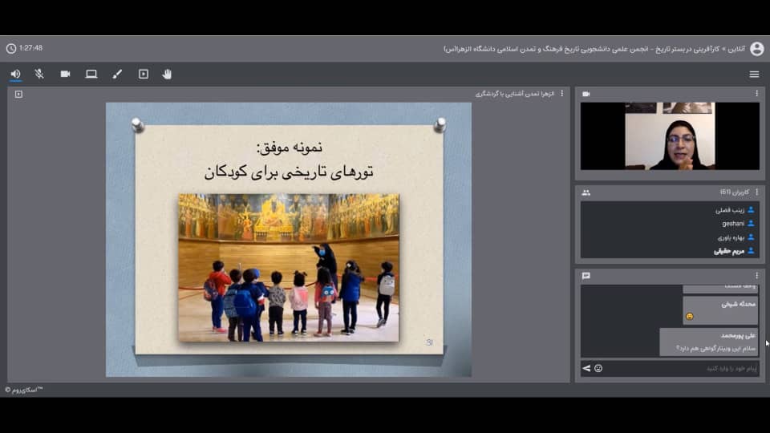Click the users panel group icon
770x433 pixels.
[x=586, y=193]
